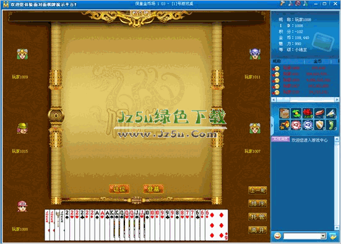Use the VIP card item
Screen dimensions: 341x244
click(285, 113)
